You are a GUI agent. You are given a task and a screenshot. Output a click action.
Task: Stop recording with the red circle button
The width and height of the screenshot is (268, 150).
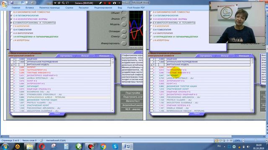click(109, 3)
